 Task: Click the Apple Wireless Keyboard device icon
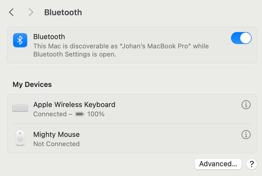point(20,108)
